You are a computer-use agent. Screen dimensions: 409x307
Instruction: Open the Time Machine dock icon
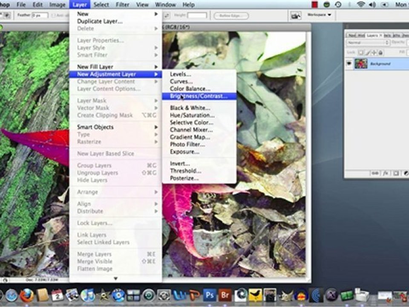point(149,296)
